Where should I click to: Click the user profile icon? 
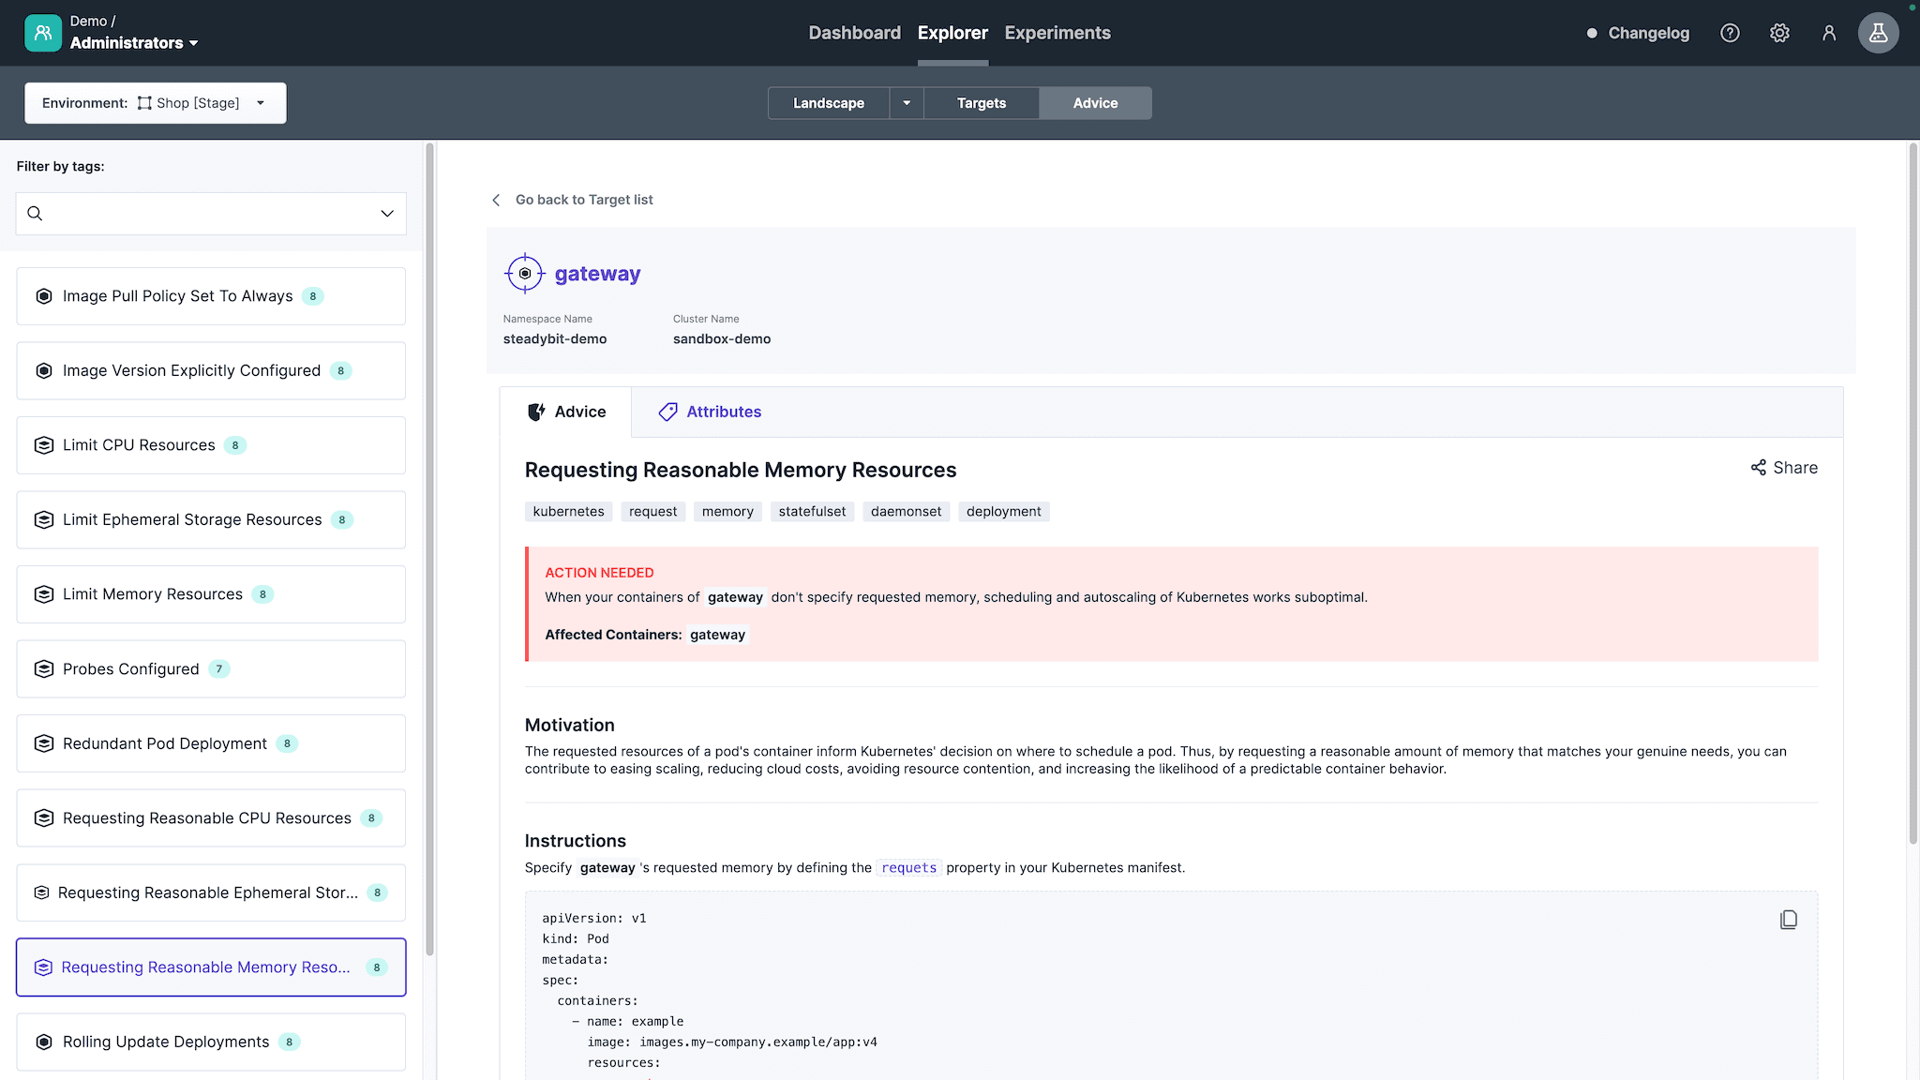pos(1828,33)
